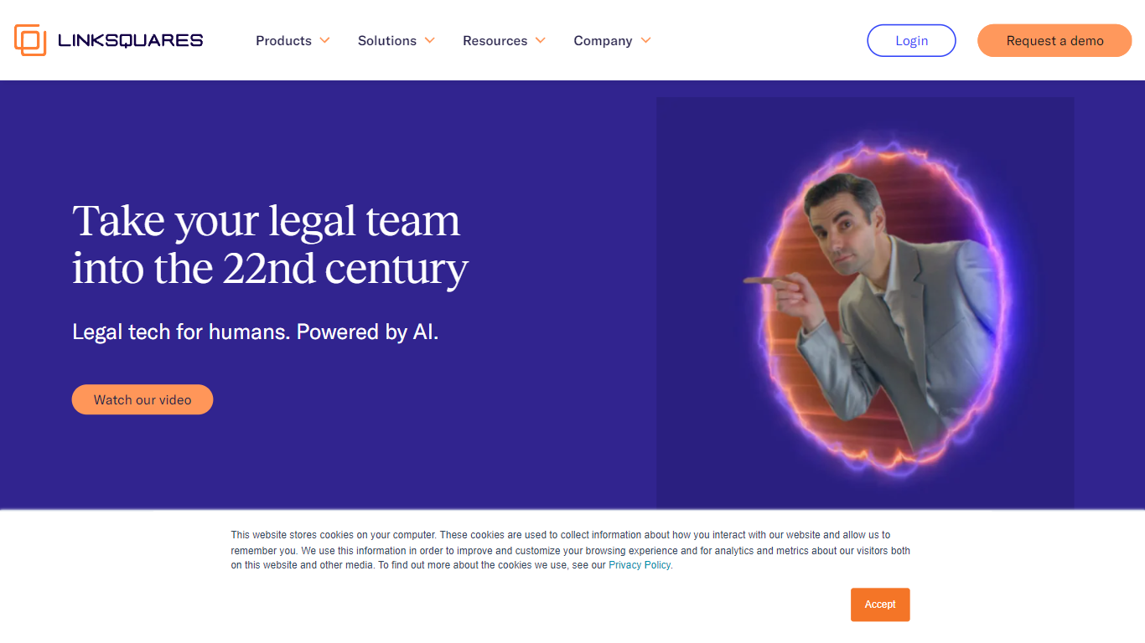
Task: Expand the chevron beside Solutions
Action: pyautogui.click(x=430, y=40)
